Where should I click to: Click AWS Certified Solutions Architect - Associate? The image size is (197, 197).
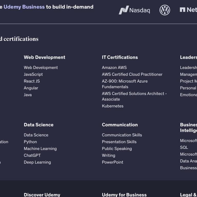coord(134,96)
